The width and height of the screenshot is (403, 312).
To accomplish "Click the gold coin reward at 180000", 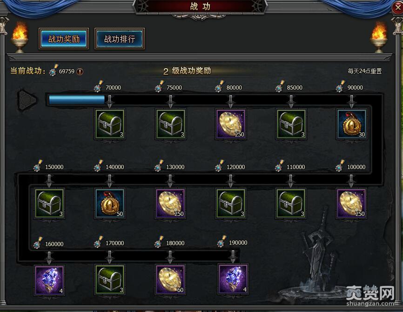I will (x=170, y=279).
